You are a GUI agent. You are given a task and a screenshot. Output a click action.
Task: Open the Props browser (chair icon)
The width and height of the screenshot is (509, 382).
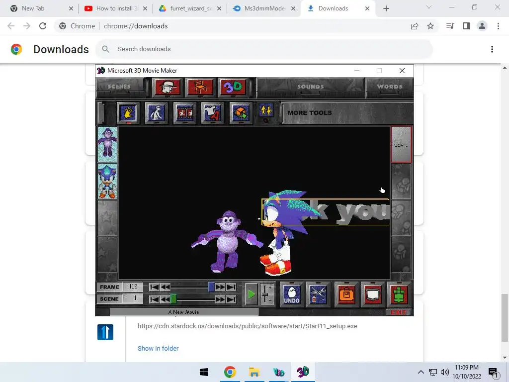[x=200, y=87]
